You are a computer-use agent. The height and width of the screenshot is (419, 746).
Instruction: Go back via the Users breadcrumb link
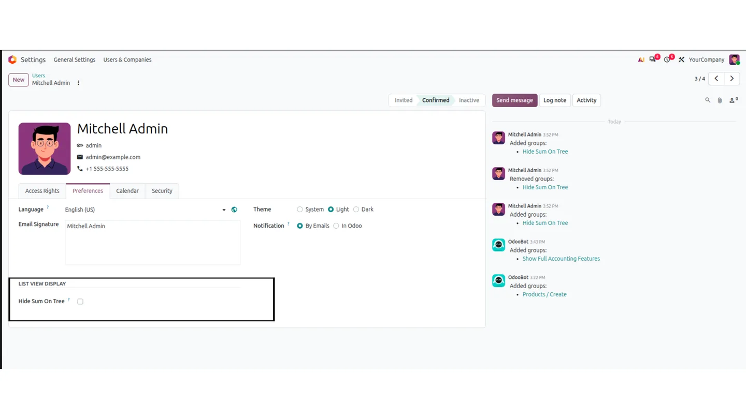(38, 76)
